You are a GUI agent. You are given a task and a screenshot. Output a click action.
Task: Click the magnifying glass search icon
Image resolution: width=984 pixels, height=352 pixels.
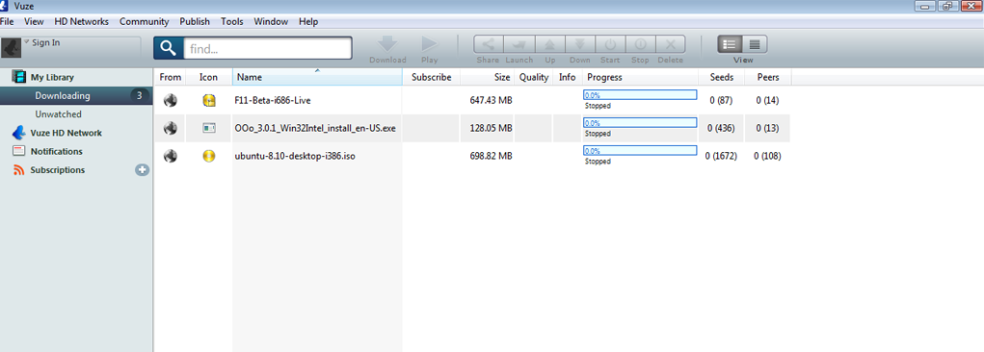(169, 48)
